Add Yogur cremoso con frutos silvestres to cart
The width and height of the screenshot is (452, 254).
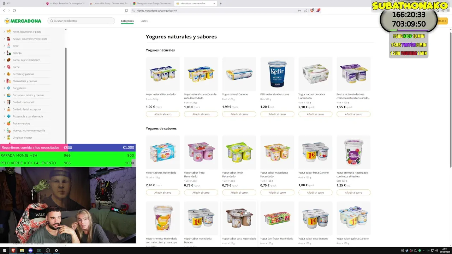pyautogui.click(x=353, y=193)
